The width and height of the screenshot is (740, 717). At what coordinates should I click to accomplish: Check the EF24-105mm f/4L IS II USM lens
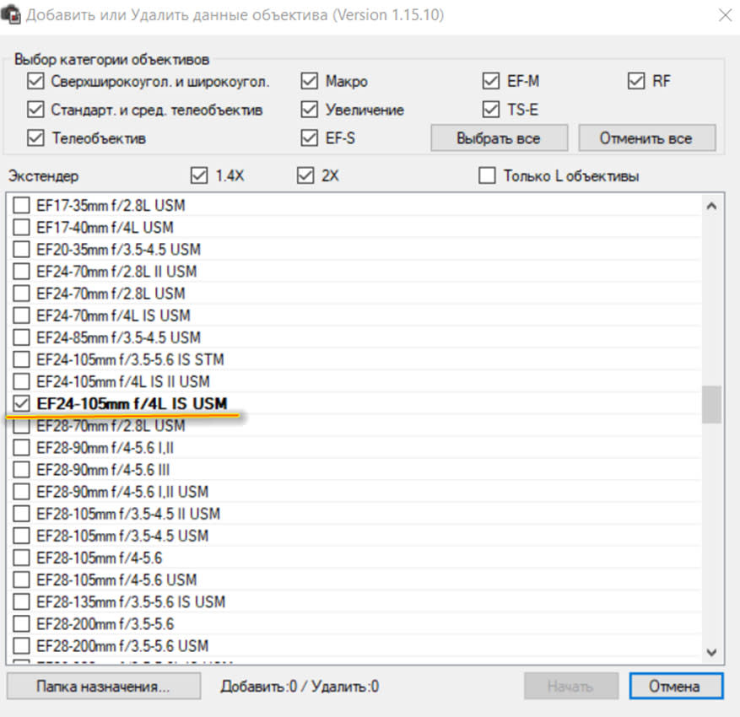(x=21, y=381)
